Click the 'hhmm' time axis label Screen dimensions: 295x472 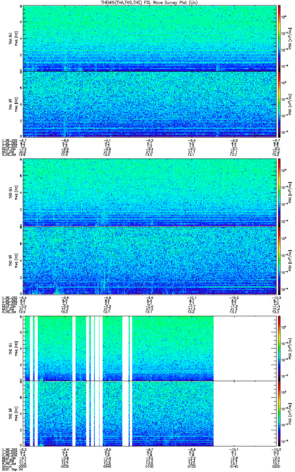pyautogui.click(x=6, y=466)
